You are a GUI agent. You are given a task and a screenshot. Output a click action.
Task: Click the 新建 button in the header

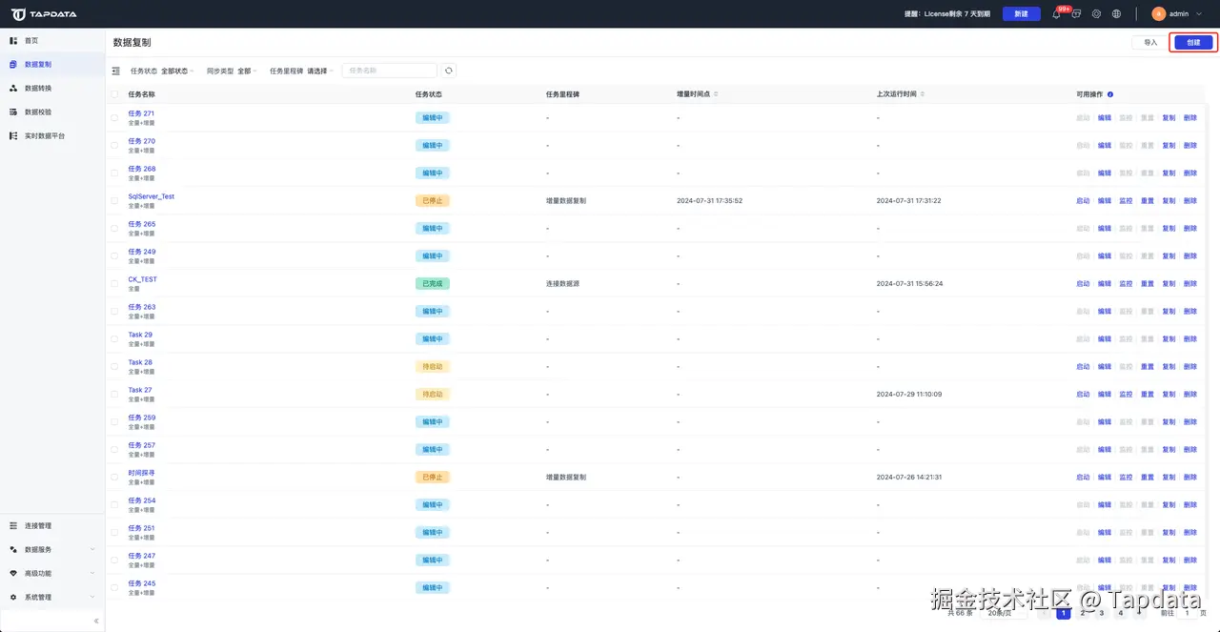point(1021,14)
